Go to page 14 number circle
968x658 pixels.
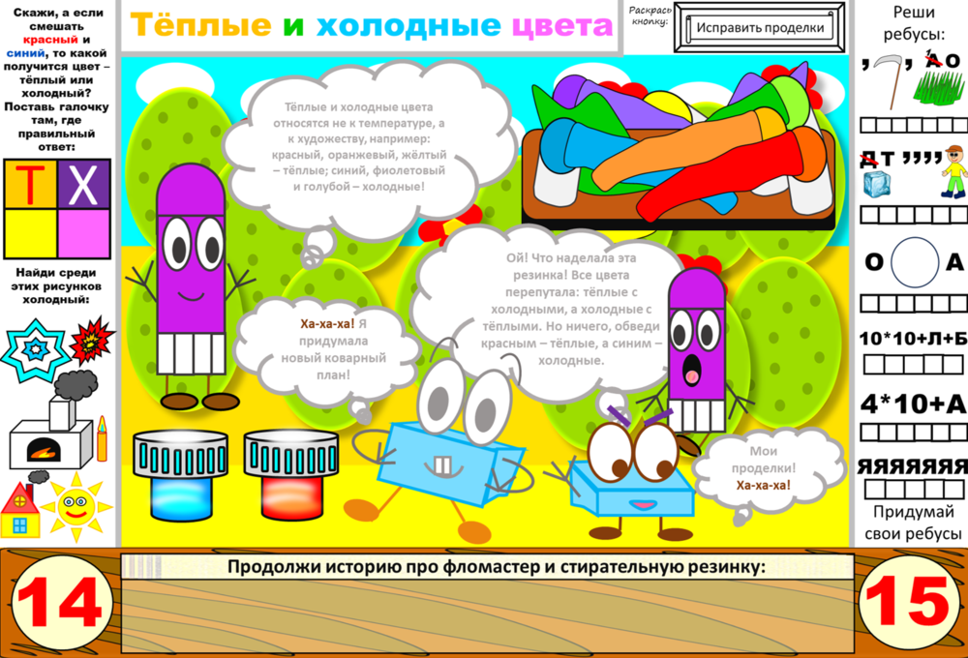coord(58,604)
